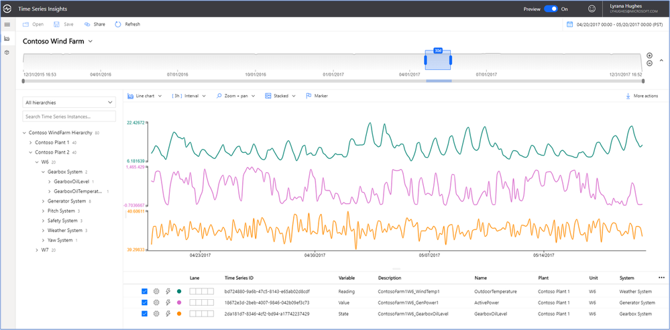This screenshot has height=330, width=670.
Task: Click the Time Series Insights logo icon
Action: pos(7,9)
